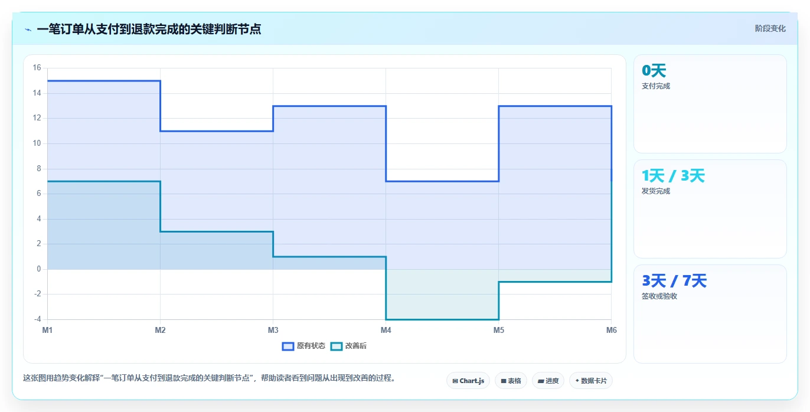Click the chart title heading text

149,29
